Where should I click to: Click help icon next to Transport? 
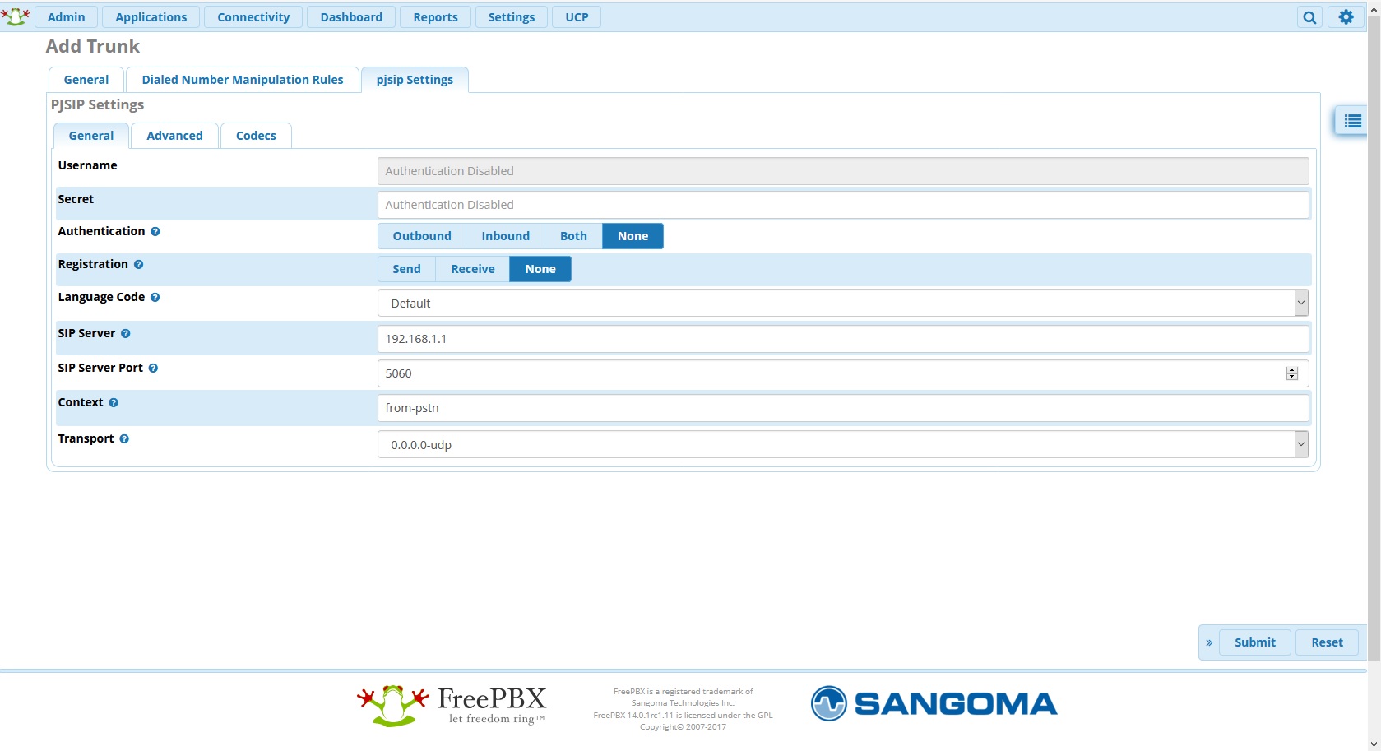[124, 439]
